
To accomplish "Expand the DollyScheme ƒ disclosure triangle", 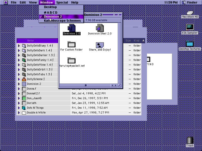I will click(x=19, y=79).
